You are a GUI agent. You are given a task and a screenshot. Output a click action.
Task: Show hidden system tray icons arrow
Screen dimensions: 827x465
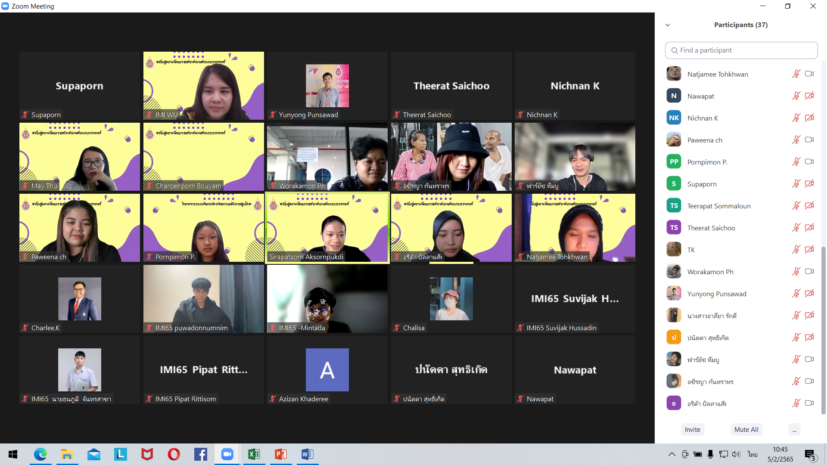coord(672,454)
